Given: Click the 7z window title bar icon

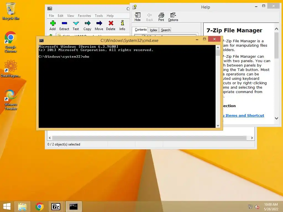Looking at the screenshot, I should (50, 9).
